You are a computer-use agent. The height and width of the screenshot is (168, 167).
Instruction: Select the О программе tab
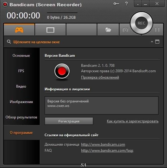pyautogui.click(x=21, y=133)
